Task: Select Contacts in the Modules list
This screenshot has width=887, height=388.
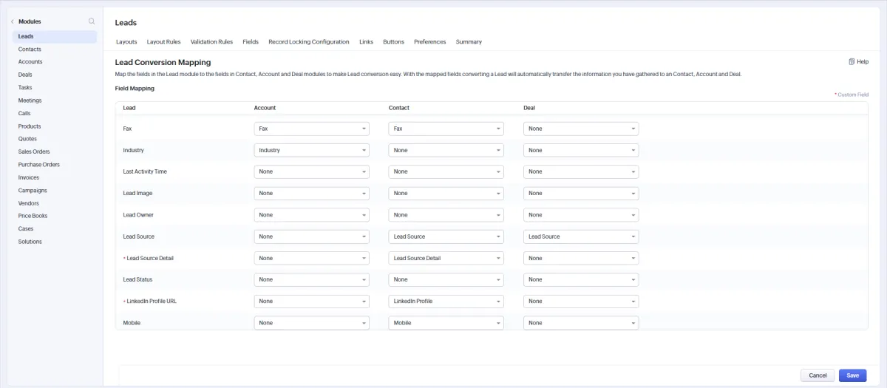Action: pos(30,49)
